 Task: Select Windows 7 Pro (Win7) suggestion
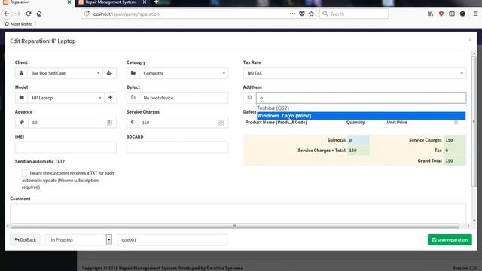[361, 116]
